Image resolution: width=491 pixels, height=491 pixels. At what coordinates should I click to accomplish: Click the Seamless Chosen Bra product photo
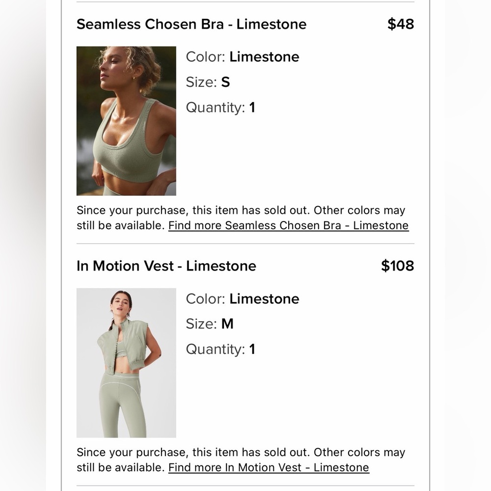click(x=126, y=121)
